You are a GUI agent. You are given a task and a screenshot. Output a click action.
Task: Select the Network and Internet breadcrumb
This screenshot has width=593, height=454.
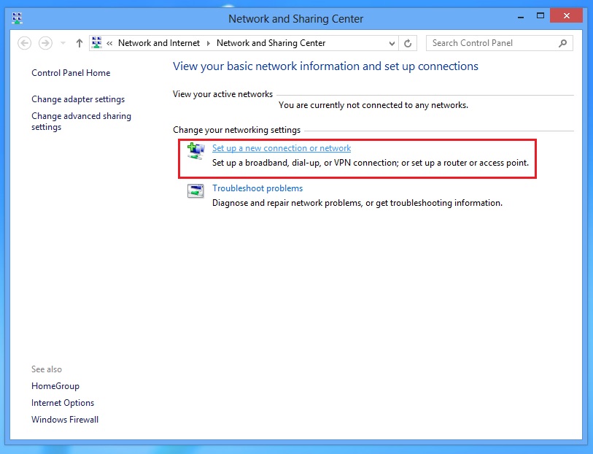point(159,43)
